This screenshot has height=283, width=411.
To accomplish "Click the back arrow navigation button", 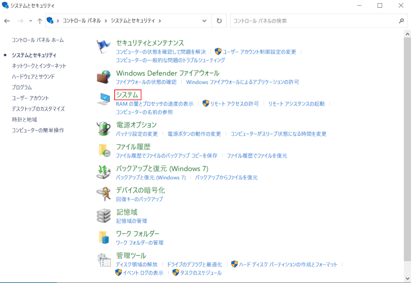I will coord(7,21).
